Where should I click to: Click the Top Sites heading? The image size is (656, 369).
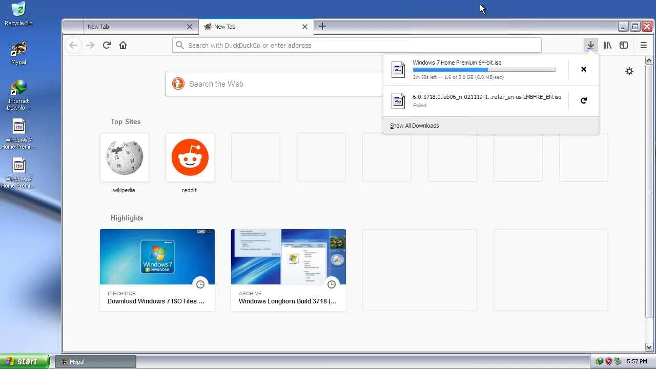[126, 121]
